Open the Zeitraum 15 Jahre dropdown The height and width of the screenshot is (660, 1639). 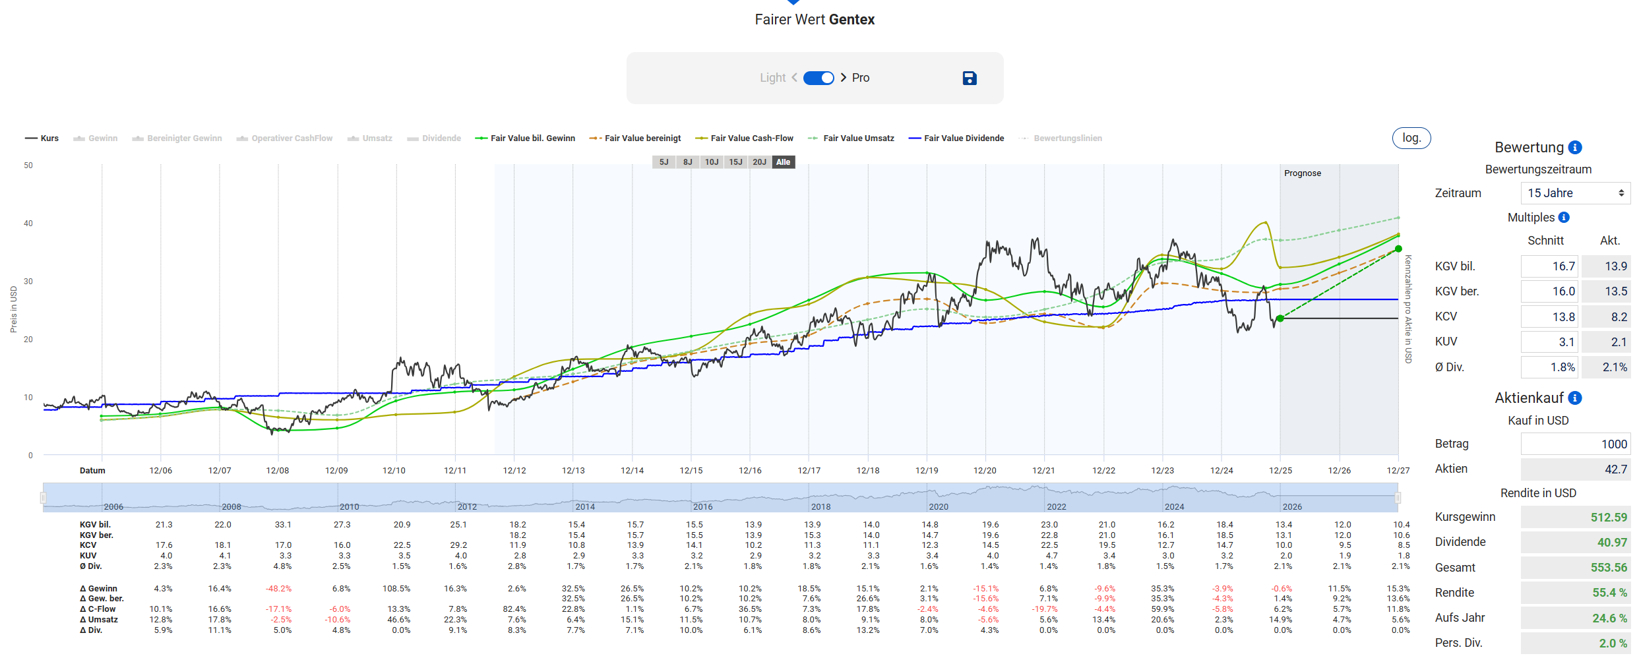click(1575, 193)
